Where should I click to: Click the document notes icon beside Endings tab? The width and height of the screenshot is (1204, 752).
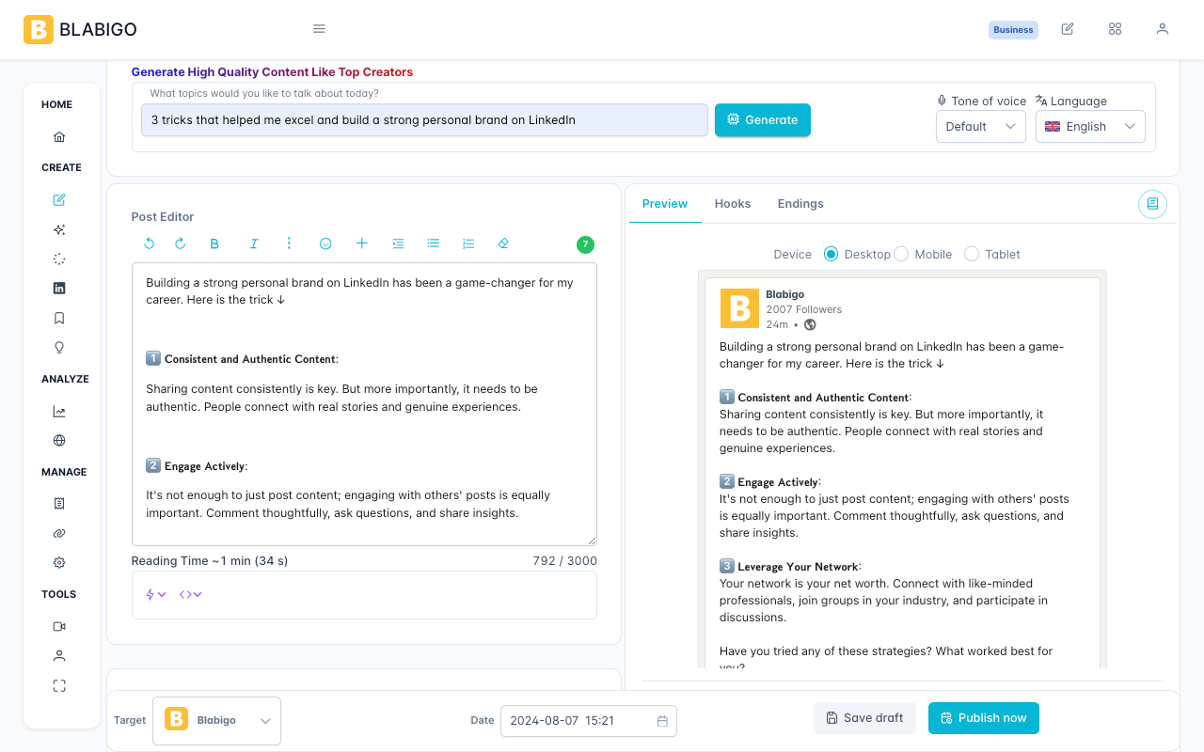tap(1152, 204)
